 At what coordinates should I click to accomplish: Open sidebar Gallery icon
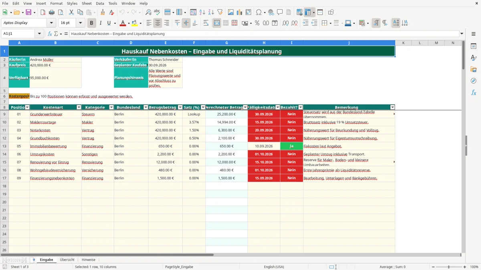(473, 69)
